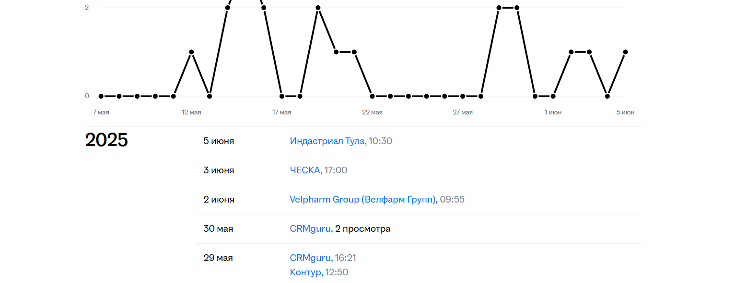Open the Контур link
Screen dimensions: 747x283
pyautogui.click(x=306, y=272)
